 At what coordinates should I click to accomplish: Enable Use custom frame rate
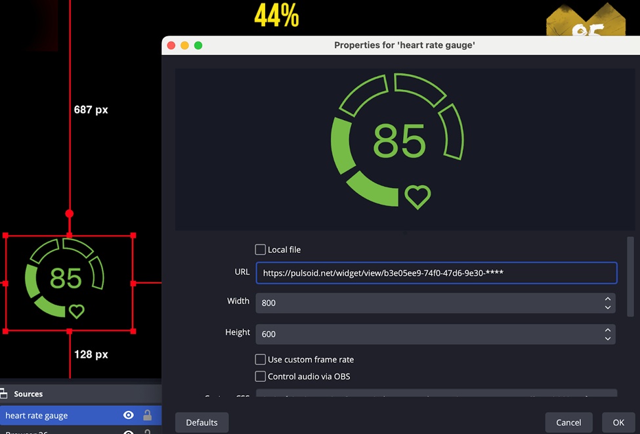click(260, 359)
